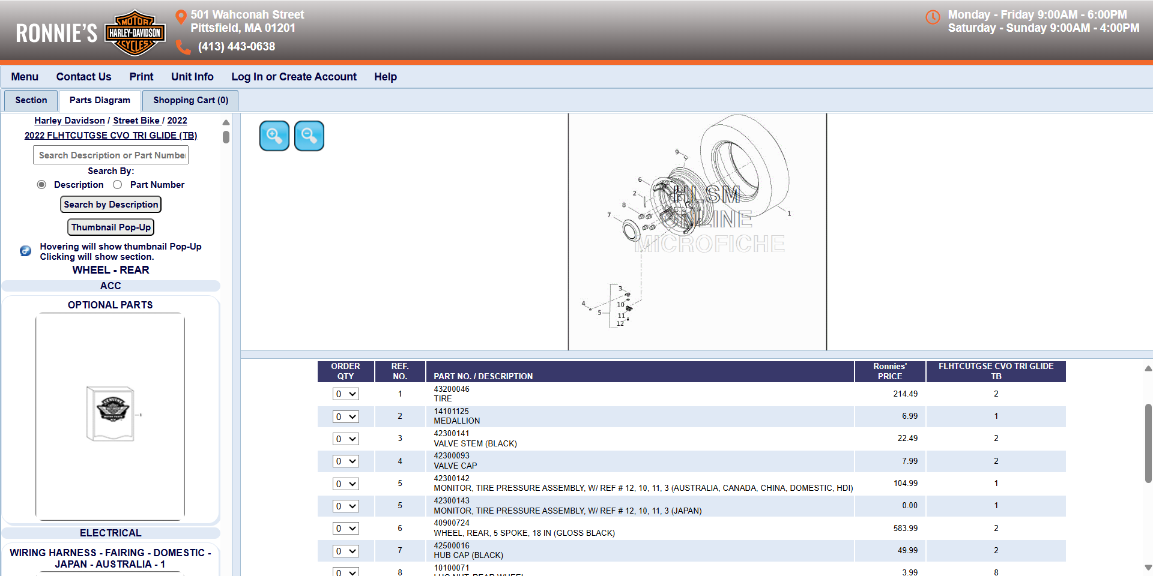1153x576 pixels.
Task: Click the zoom in magnifier icon
Action: pos(274,136)
